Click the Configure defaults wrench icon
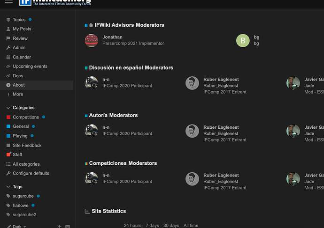 point(8,173)
